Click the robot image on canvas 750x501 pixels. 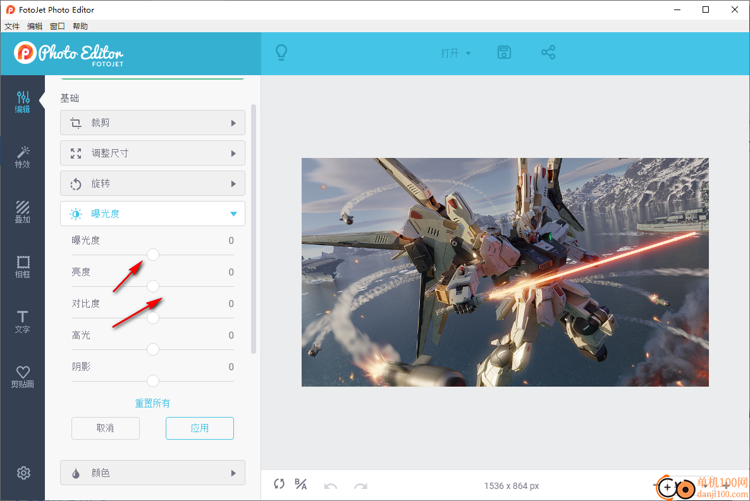pos(505,272)
